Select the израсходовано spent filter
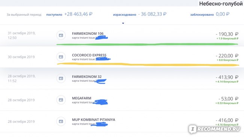The width and height of the screenshot is (244, 137). tap(125, 15)
